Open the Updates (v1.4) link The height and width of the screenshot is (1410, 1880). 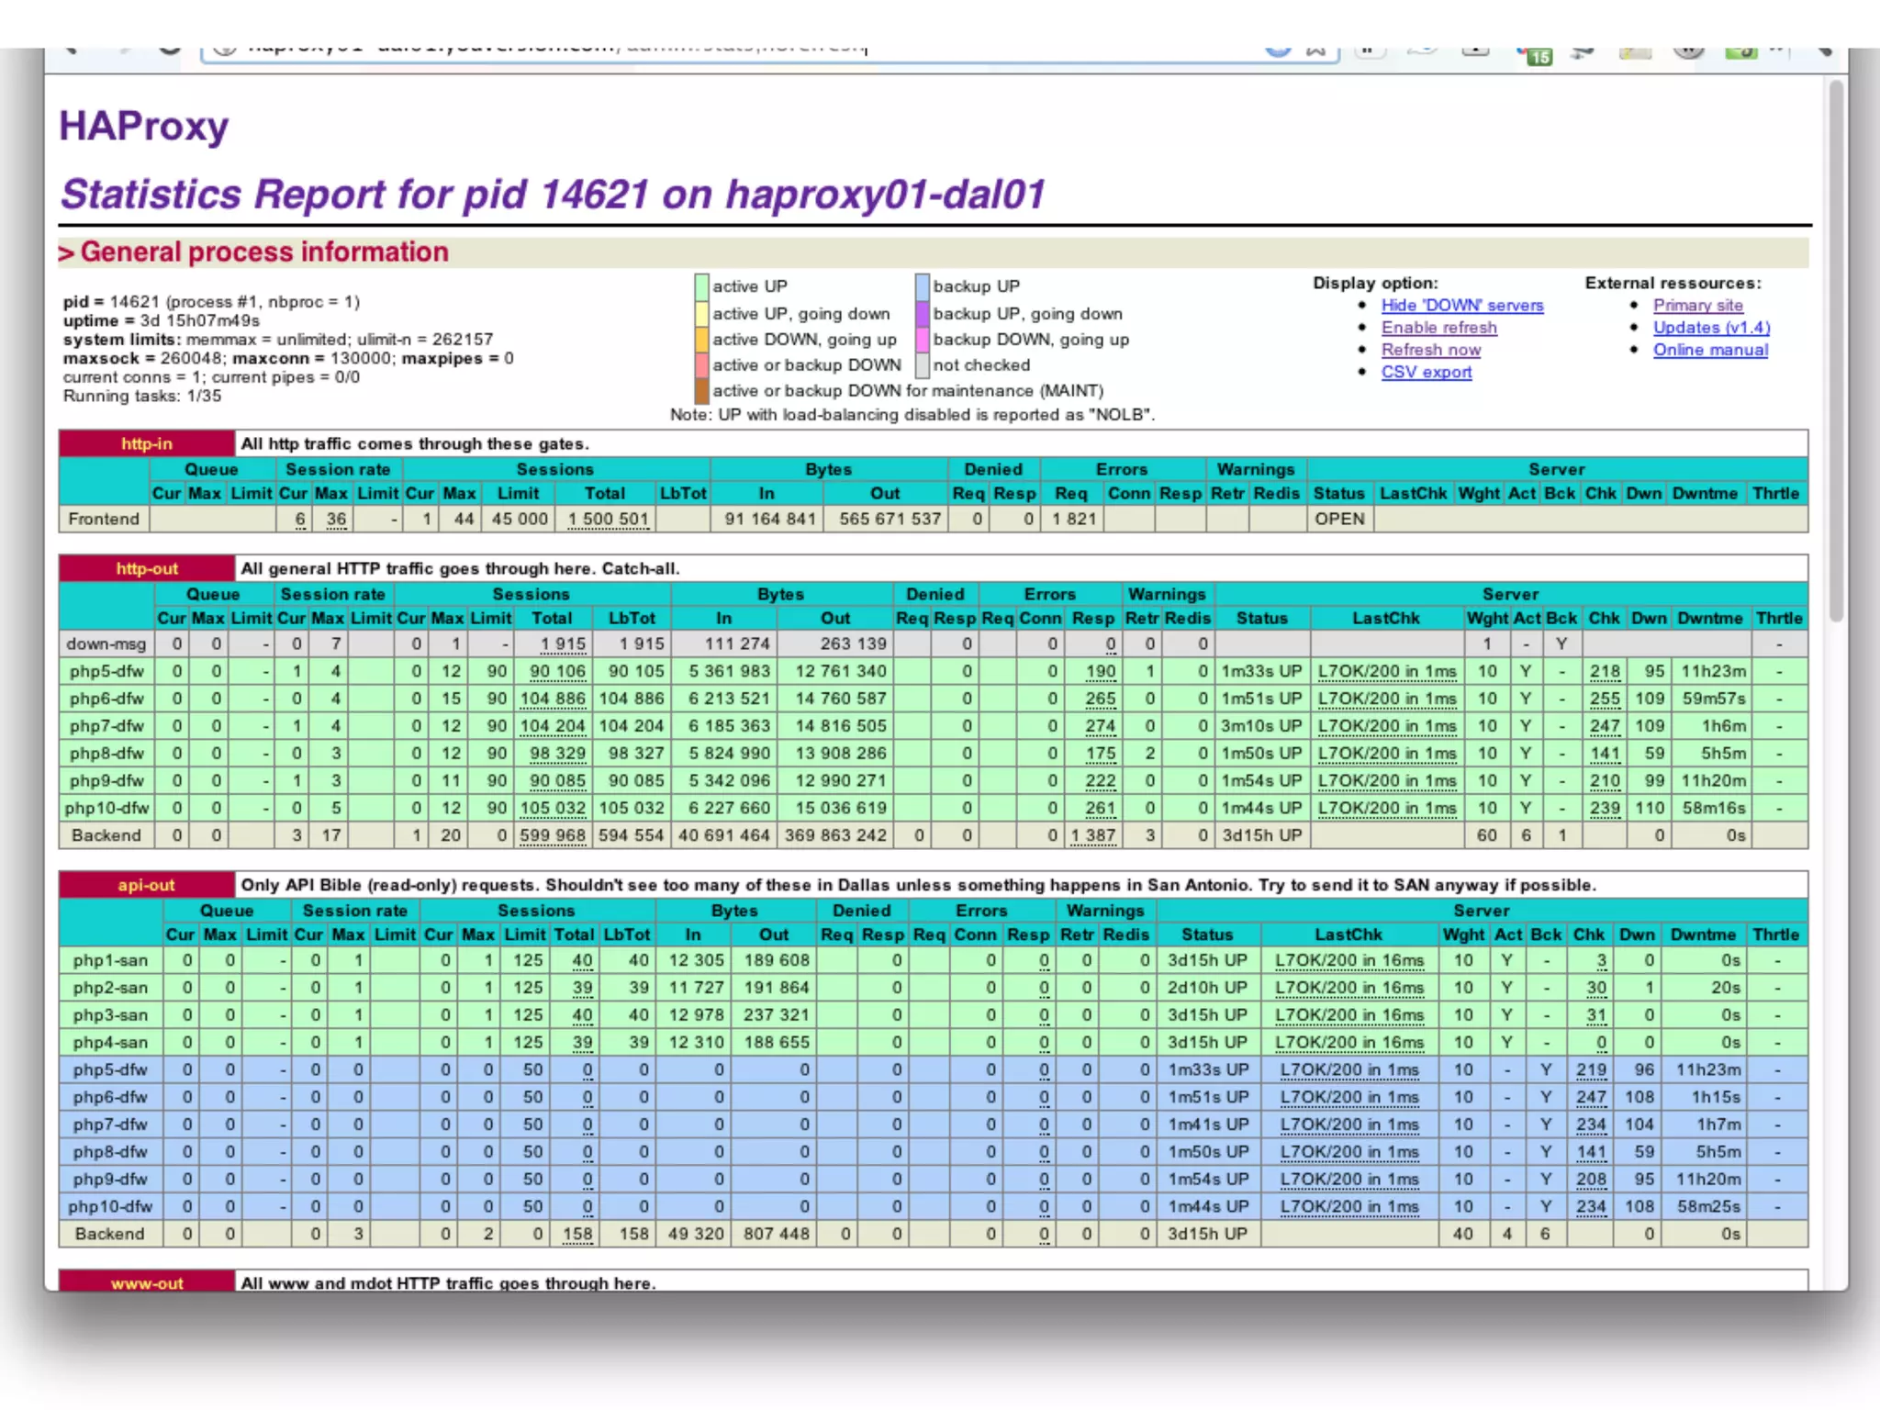(x=1711, y=328)
